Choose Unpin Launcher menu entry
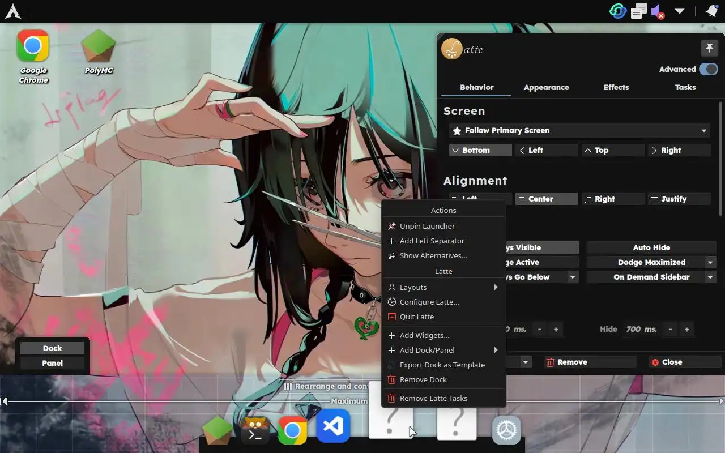 [443, 226]
